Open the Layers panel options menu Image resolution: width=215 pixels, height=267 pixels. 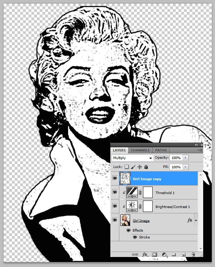(x=200, y=150)
